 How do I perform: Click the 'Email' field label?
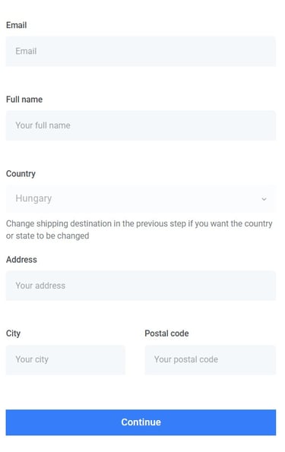(x=17, y=25)
